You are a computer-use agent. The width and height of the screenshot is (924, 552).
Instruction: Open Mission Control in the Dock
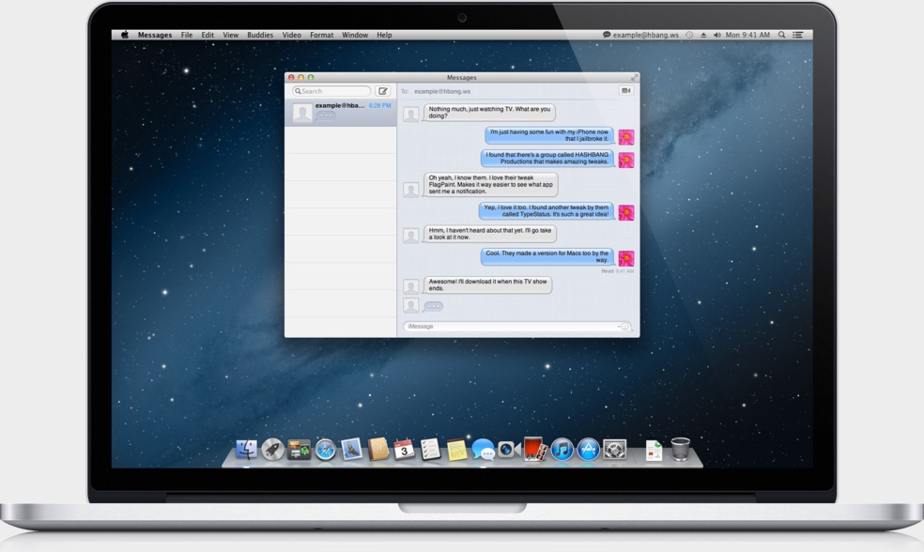coord(299,451)
